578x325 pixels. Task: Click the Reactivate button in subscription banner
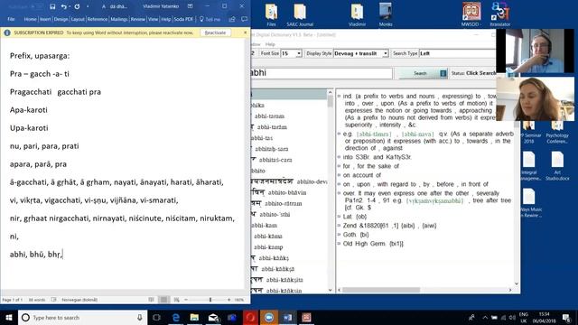point(215,32)
